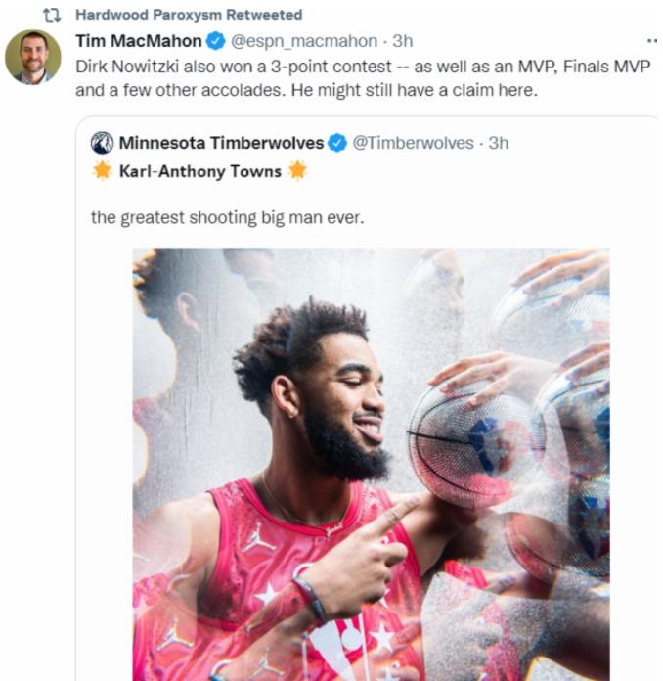Click the Dirk Nowitzki tweet text
This screenshot has width=663, height=681.
pos(362,78)
